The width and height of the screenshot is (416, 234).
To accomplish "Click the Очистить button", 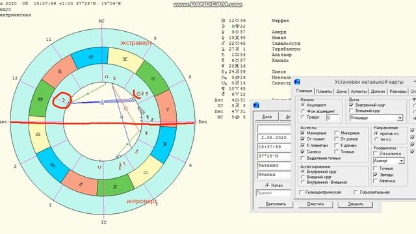I will 315,204.
